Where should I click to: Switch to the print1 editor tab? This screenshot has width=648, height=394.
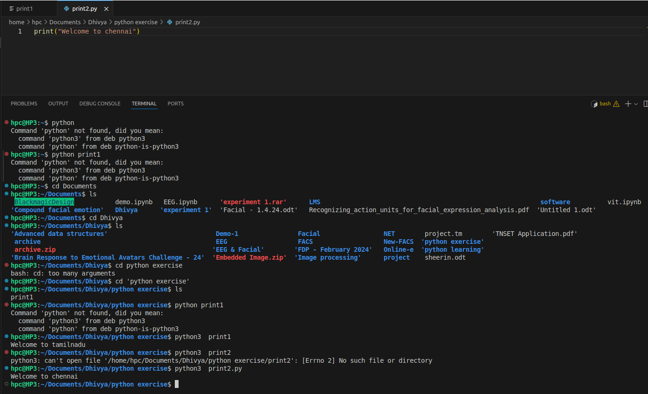(x=24, y=9)
